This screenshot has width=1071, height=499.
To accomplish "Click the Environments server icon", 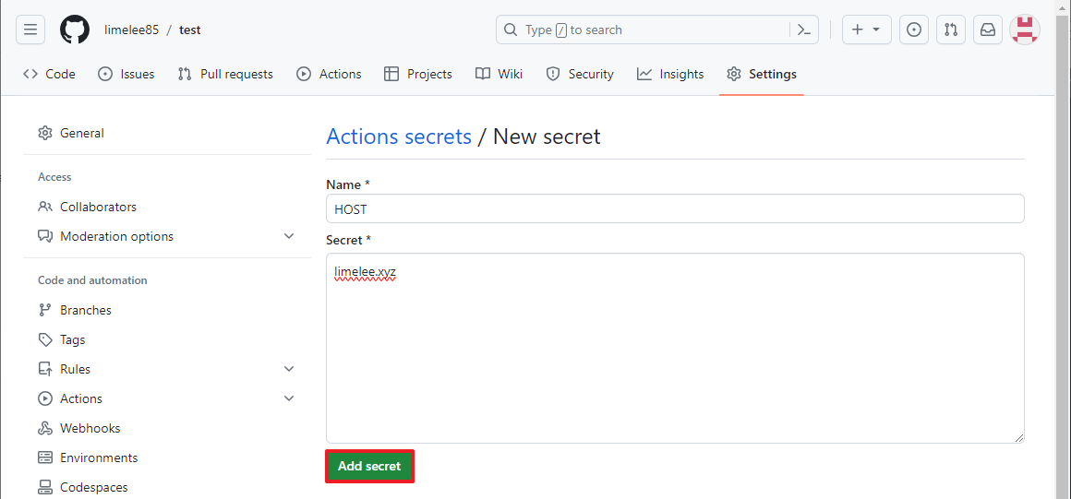I will click(45, 458).
